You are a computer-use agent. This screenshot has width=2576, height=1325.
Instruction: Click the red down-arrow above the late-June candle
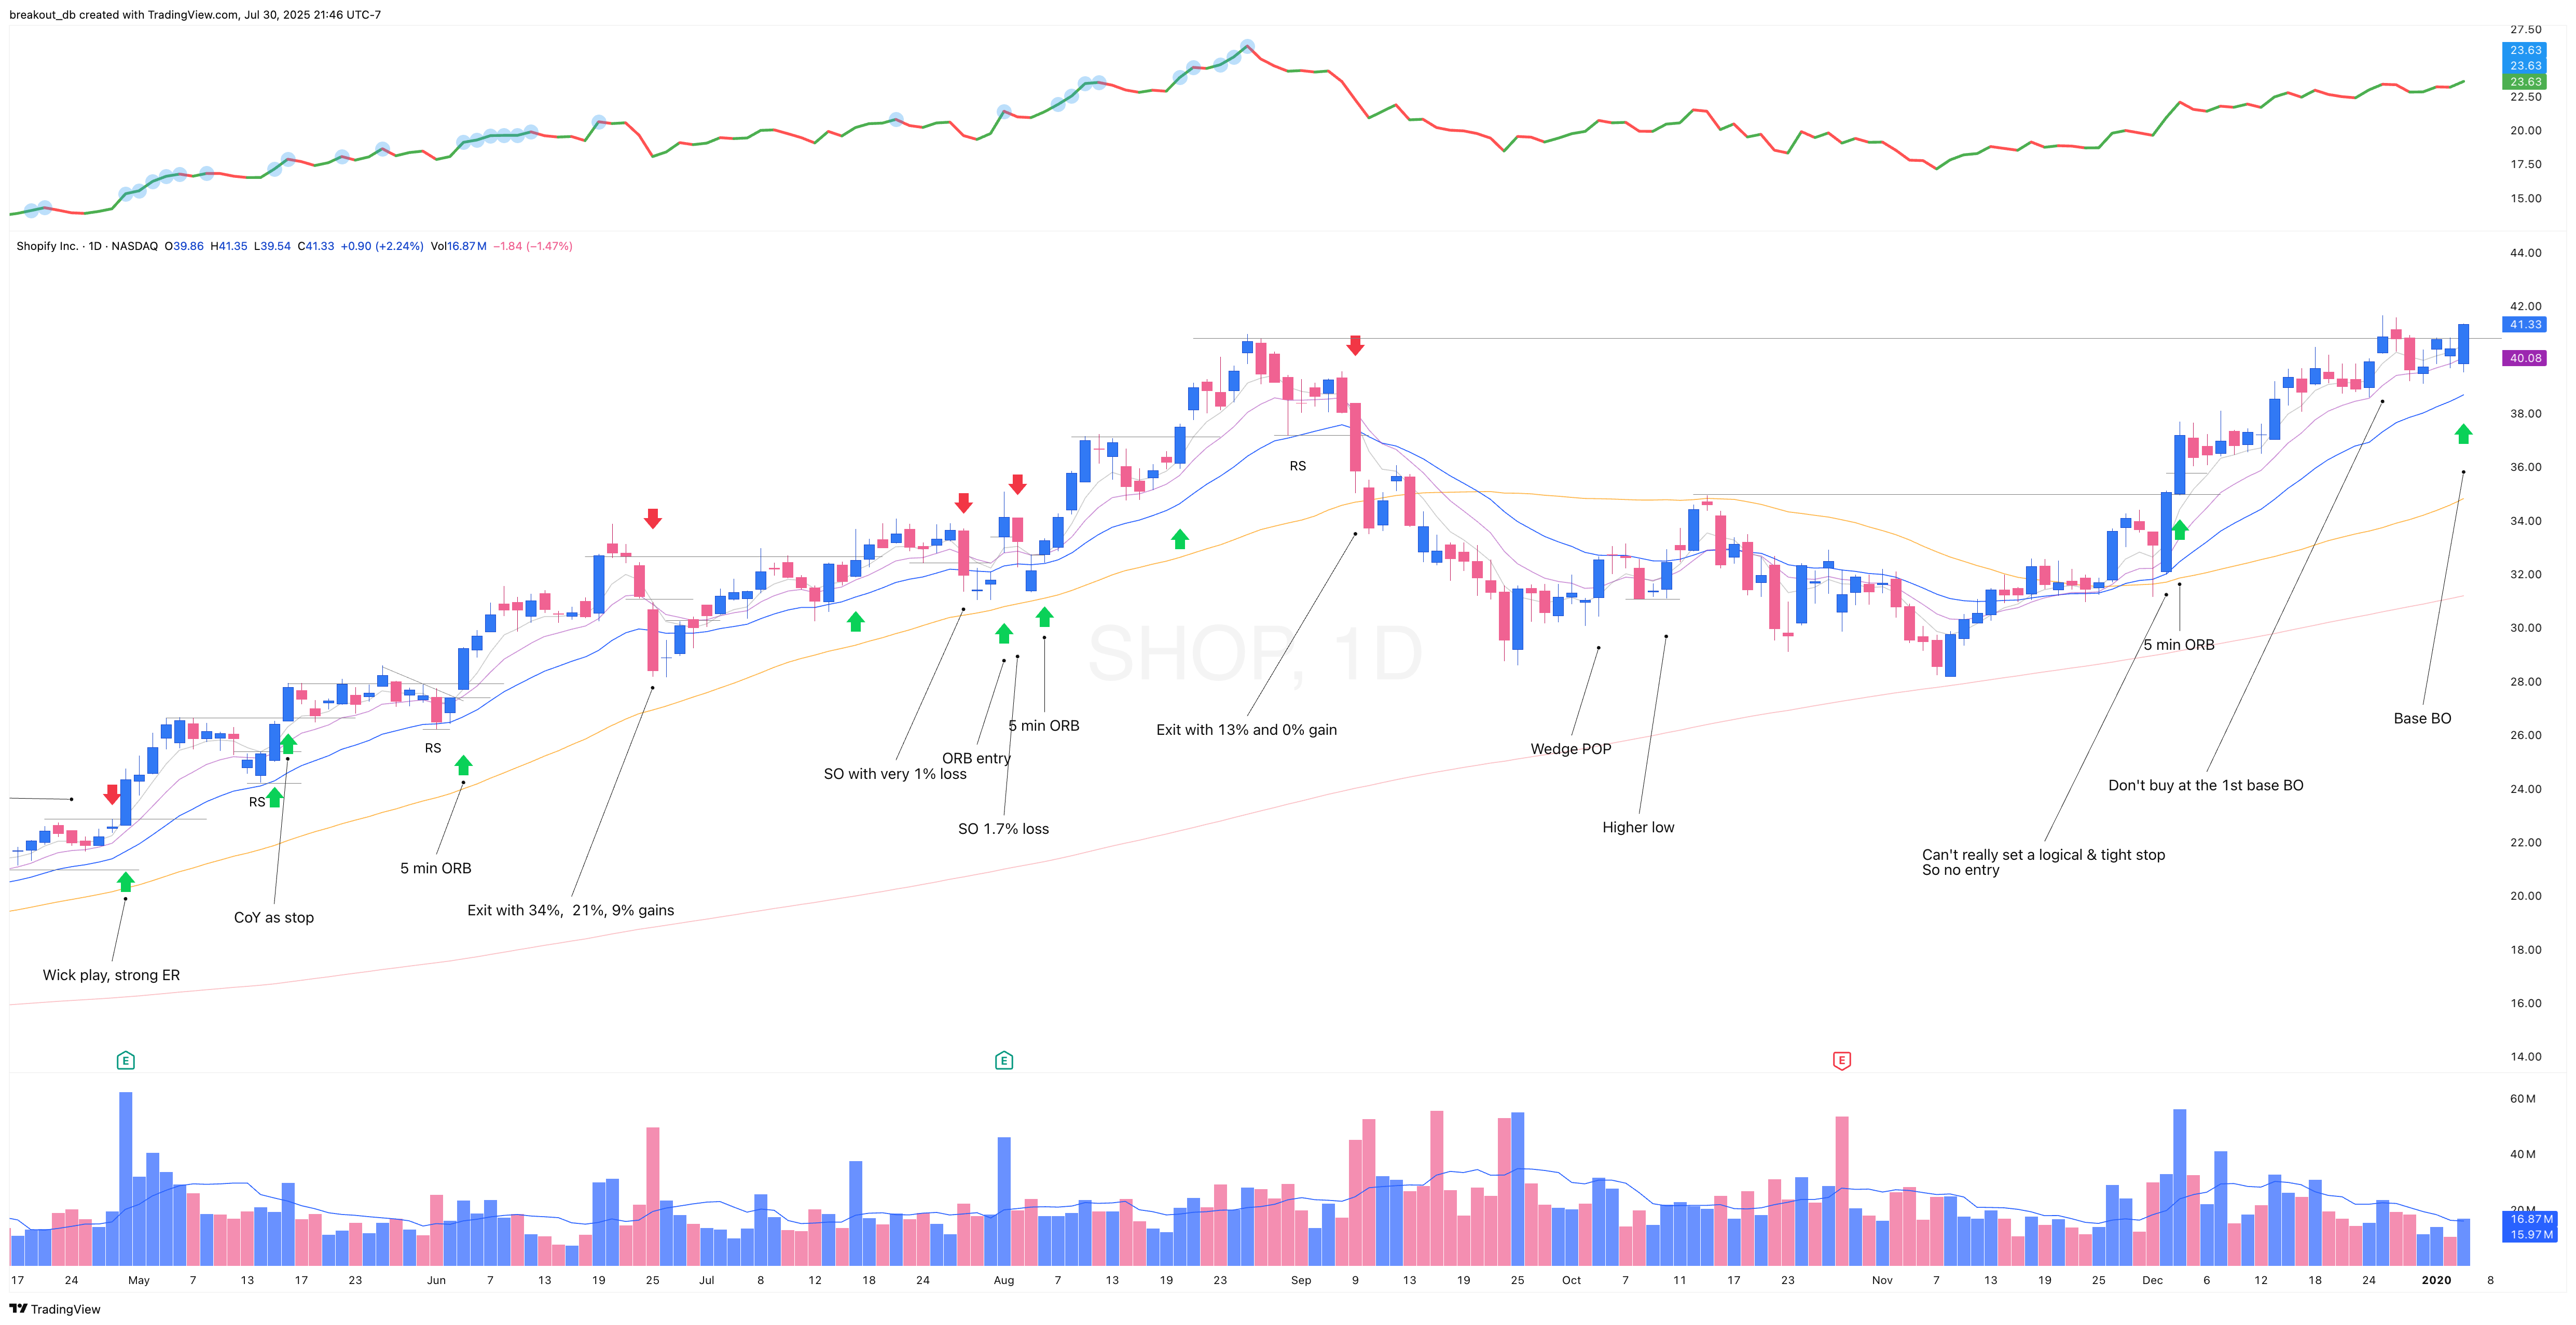[652, 519]
